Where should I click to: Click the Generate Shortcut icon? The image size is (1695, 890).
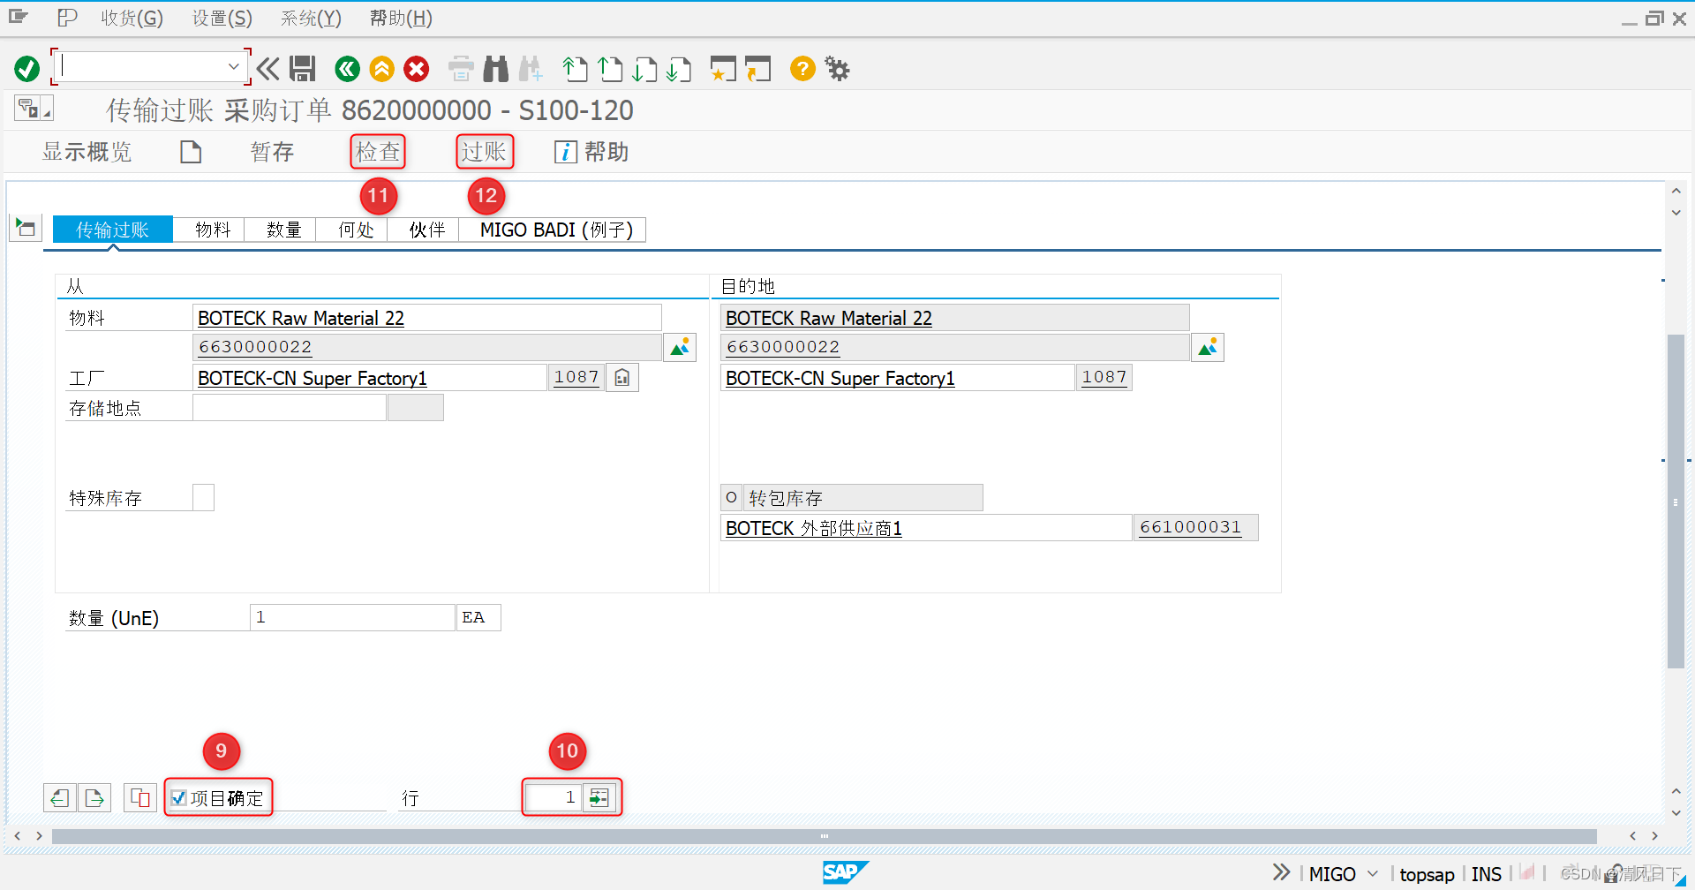click(757, 68)
